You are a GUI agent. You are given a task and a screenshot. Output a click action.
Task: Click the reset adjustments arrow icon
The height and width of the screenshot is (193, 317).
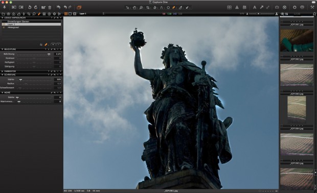tap(58, 7)
